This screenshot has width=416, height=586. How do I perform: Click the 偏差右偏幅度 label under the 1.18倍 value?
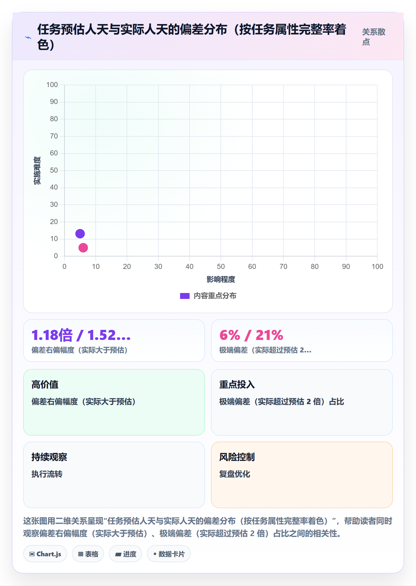[x=80, y=350]
